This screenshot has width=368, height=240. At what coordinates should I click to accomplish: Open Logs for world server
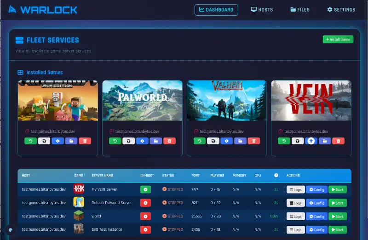(295, 216)
